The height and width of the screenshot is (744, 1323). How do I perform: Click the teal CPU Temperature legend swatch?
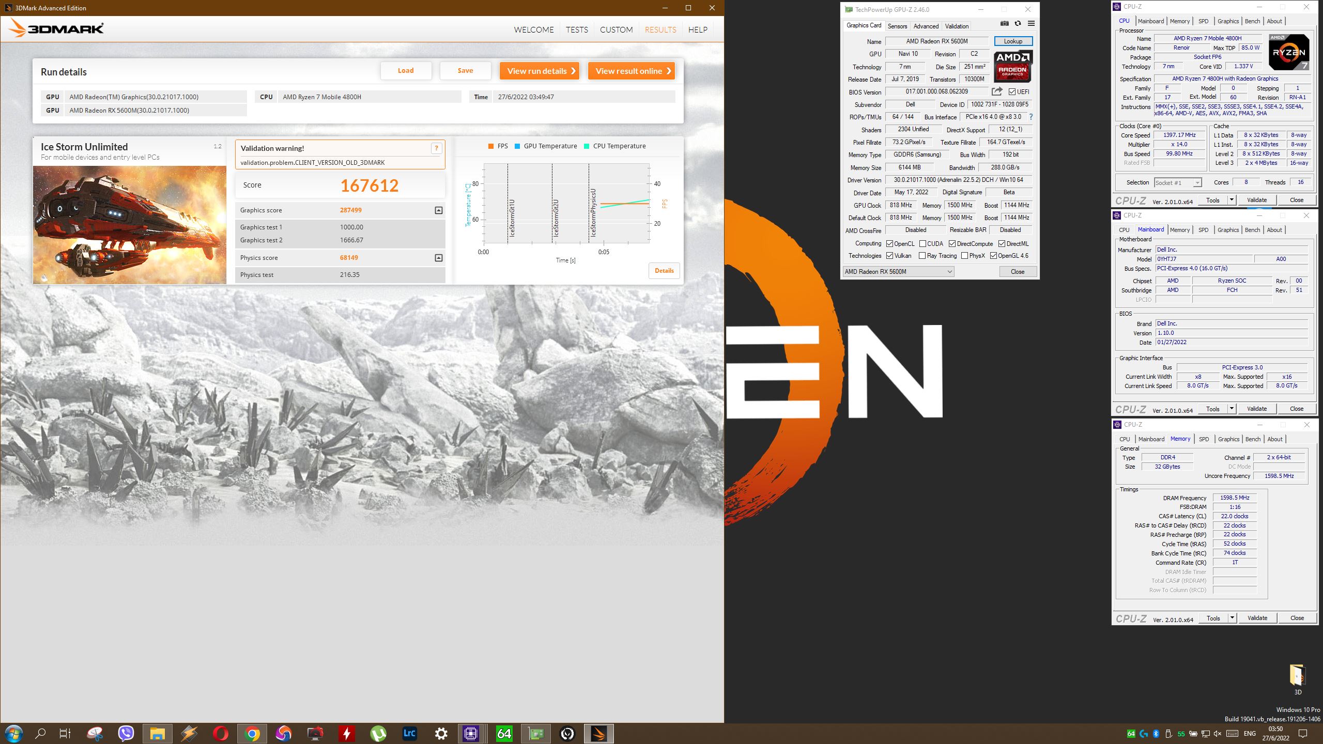click(587, 146)
